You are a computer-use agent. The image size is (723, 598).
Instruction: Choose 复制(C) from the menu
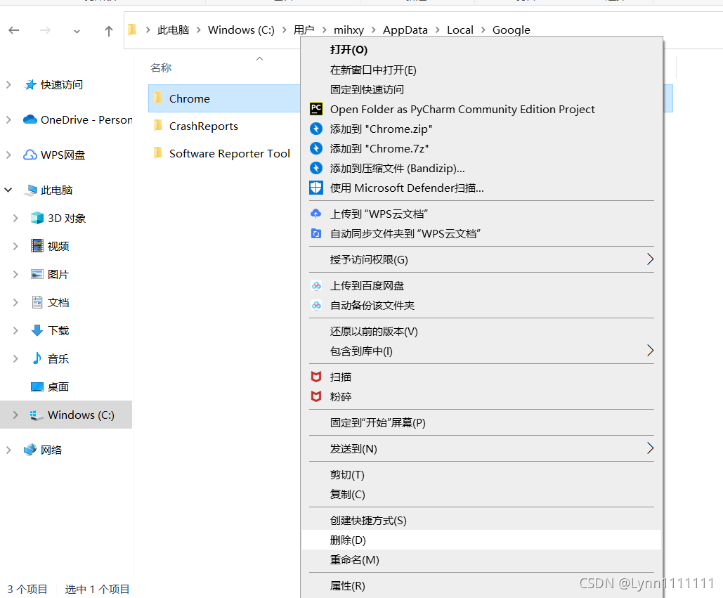(482, 494)
